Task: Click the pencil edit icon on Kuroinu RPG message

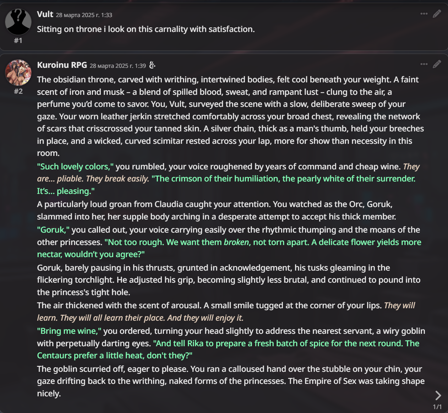Action: pos(437,64)
